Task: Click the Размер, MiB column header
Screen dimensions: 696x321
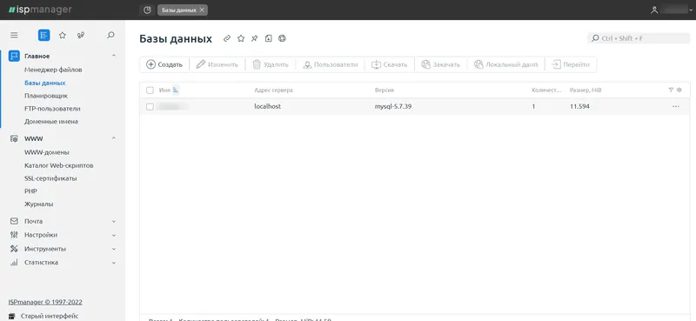Action: pyautogui.click(x=586, y=90)
